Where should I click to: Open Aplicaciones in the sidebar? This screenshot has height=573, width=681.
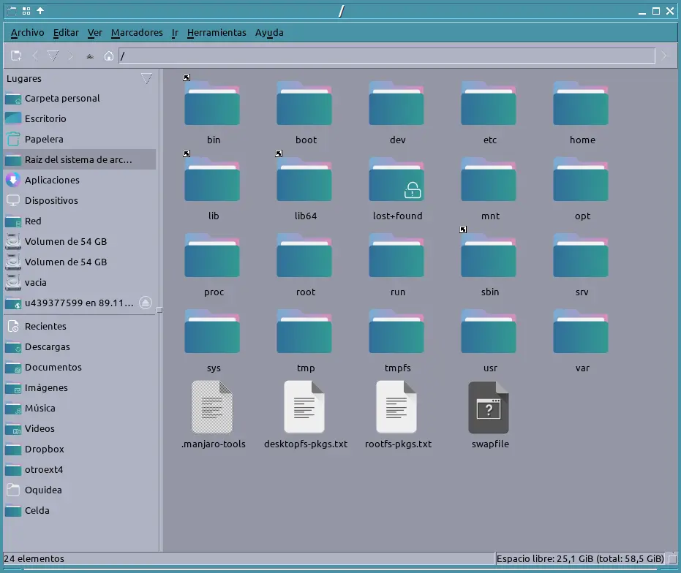pyautogui.click(x=52, y=180)
